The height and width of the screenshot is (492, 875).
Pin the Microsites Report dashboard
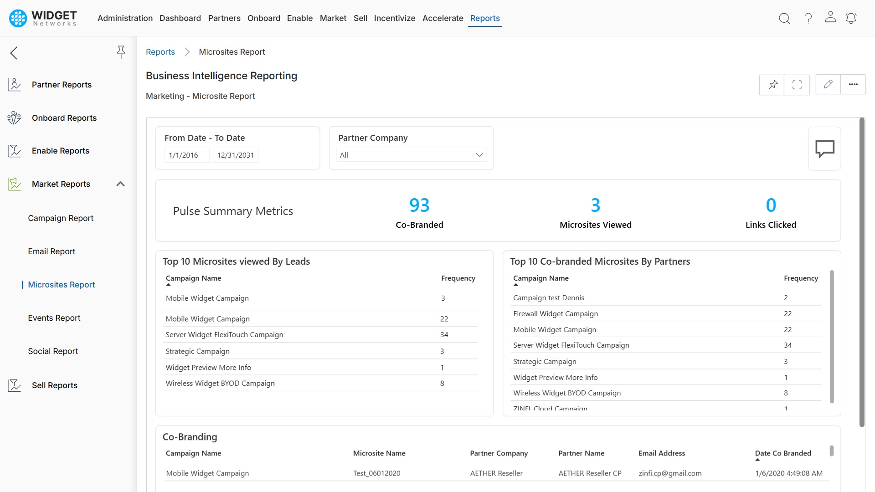click(772, 85)
